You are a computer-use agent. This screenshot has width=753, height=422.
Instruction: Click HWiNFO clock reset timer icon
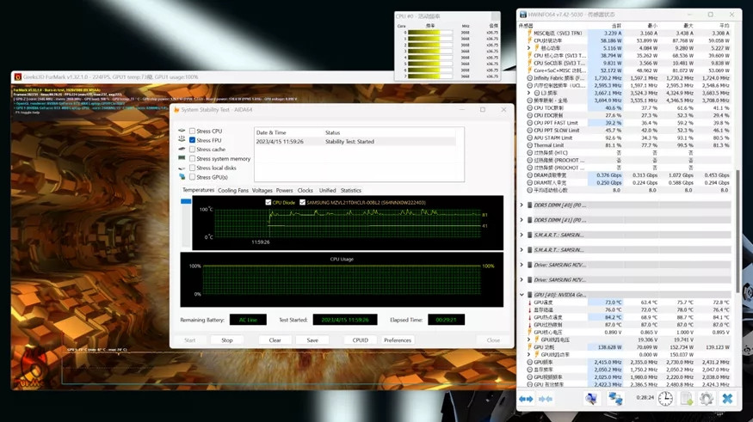[665, 398]
